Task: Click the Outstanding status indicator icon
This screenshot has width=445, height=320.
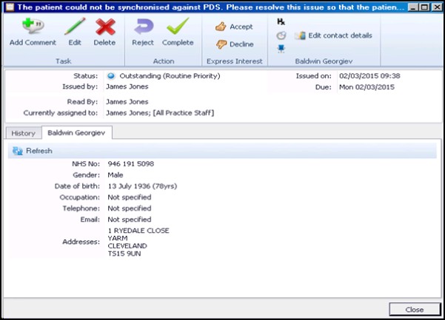Action: 111,75
